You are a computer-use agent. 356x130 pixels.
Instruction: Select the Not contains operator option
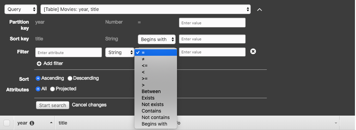tap(156, 118)
